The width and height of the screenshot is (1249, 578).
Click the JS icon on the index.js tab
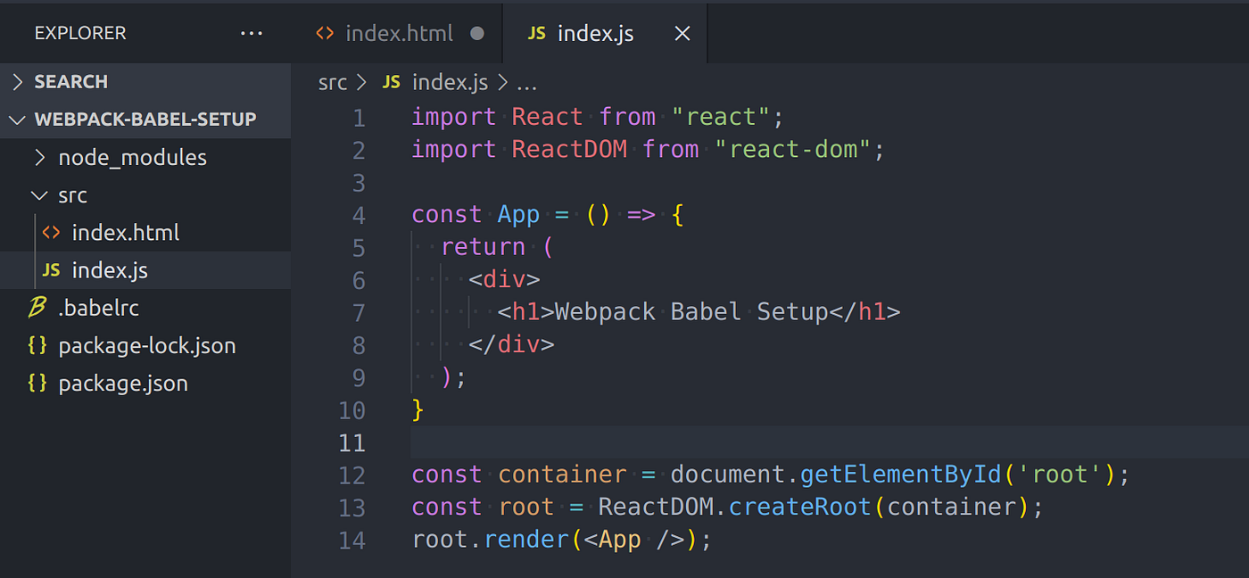[x=536, y=33]
